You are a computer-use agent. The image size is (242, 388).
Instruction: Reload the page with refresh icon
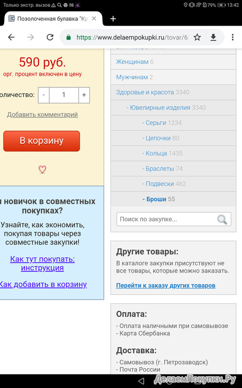(x=50, y=37)
